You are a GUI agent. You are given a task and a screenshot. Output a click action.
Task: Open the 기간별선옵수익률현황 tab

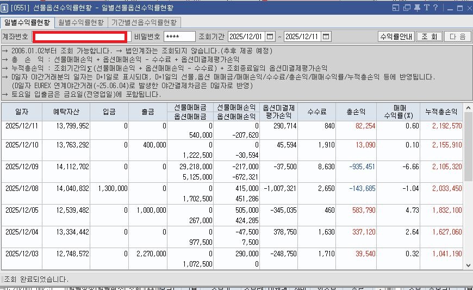coord(144,23)
